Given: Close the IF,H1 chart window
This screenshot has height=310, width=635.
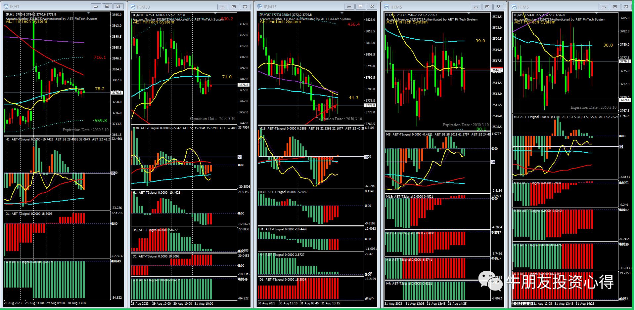Looking at the screenshot, I should coord(118,7).
